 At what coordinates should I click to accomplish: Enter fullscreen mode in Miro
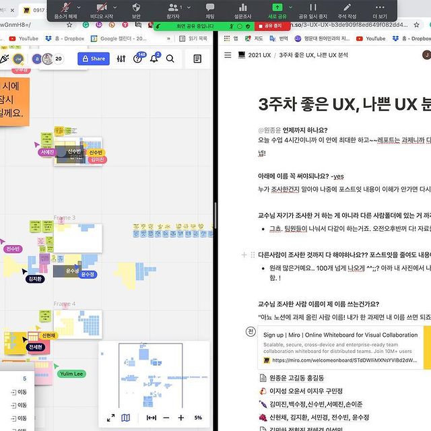click(110, 418)
